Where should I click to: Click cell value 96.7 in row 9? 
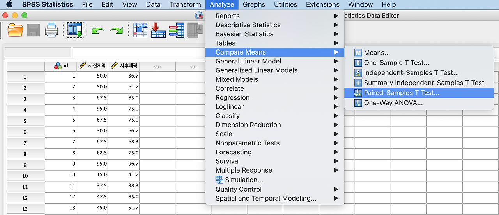pos(124,164)
